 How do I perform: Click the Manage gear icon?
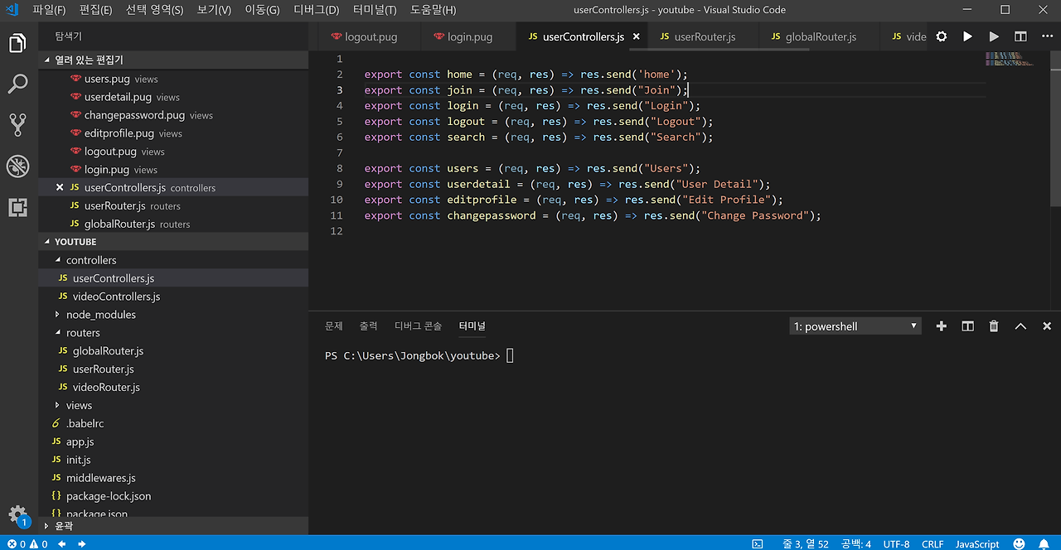(17, 514)
